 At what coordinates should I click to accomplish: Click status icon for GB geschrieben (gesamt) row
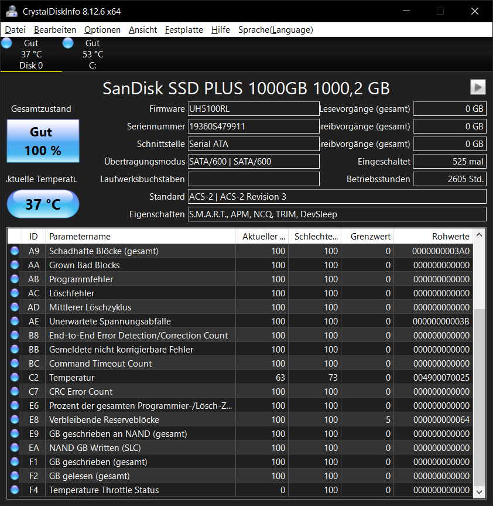15,461
